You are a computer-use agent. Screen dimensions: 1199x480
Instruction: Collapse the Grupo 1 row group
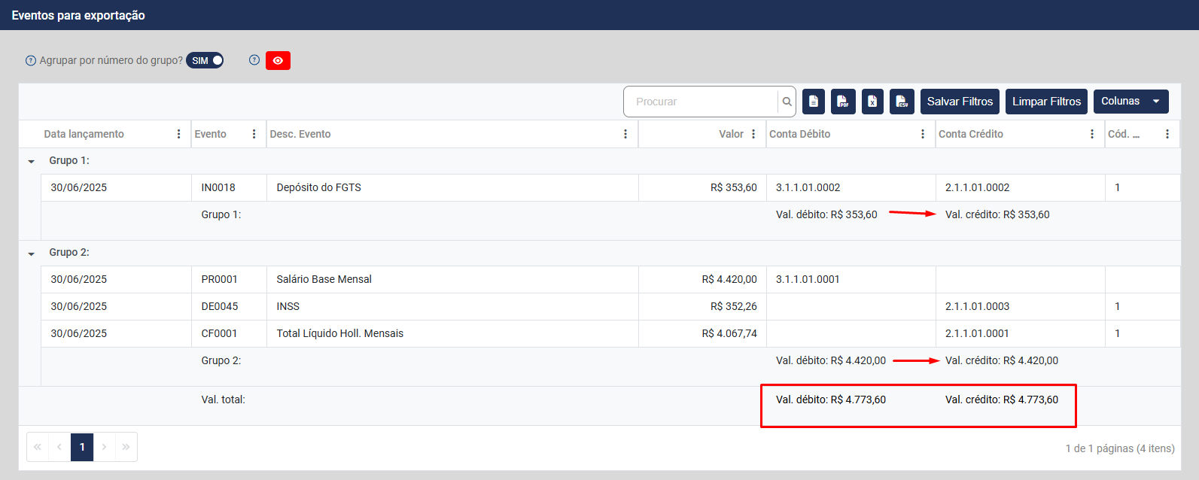[31, 161]
